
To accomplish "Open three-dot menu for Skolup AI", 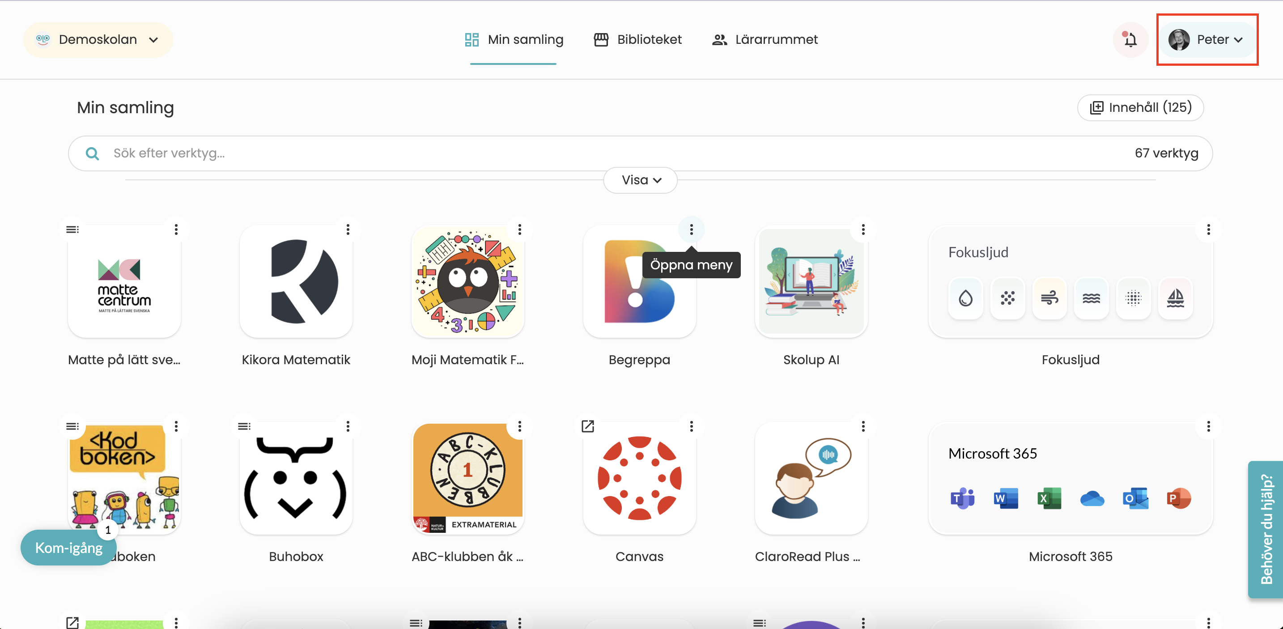I will 863,229.
